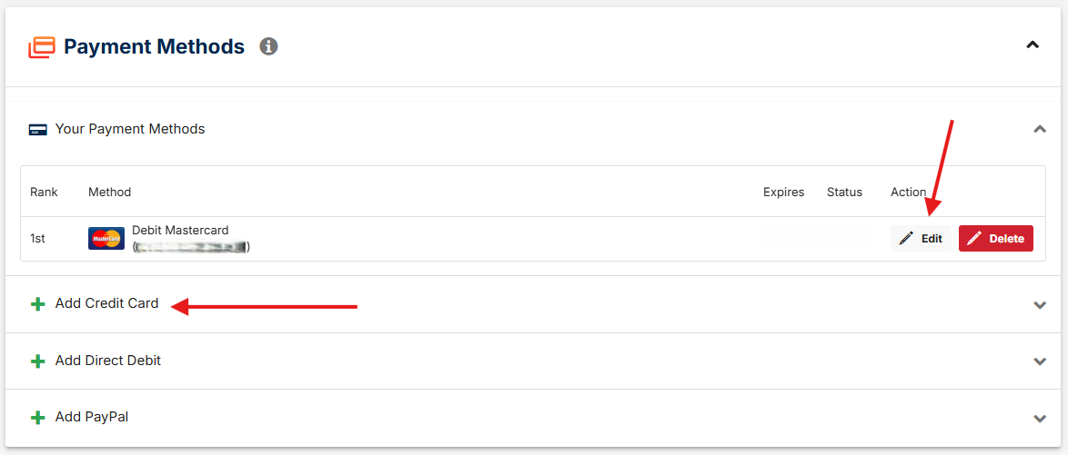Collapse the Payment Methods panel chevron
Viewport: 1068px width, 455px height.
click(1033, 45)
